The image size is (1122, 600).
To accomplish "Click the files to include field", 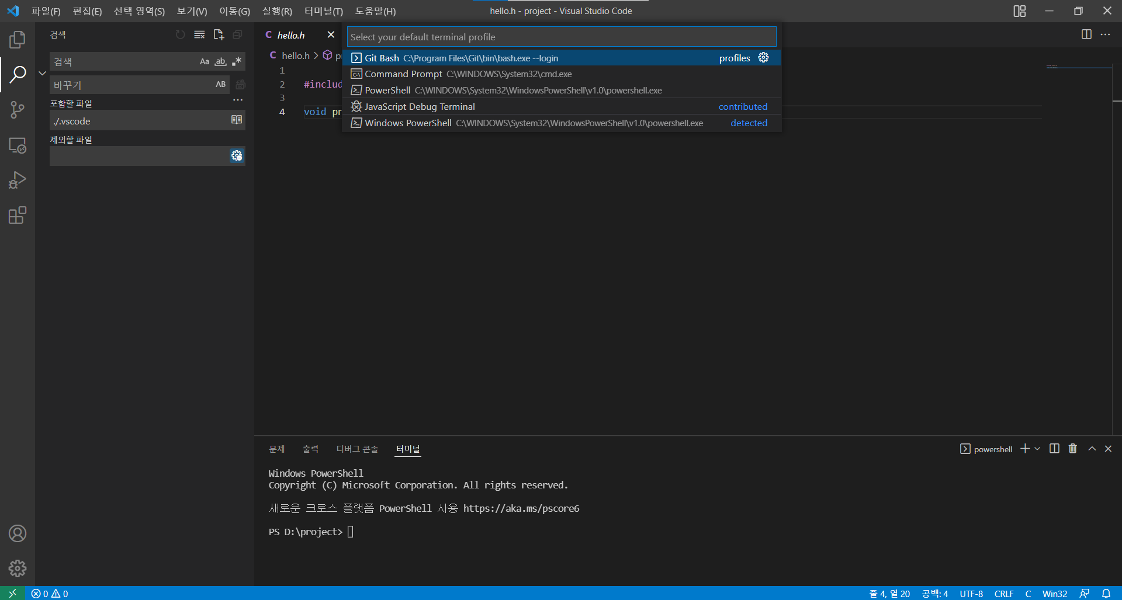I will (139, 120).
